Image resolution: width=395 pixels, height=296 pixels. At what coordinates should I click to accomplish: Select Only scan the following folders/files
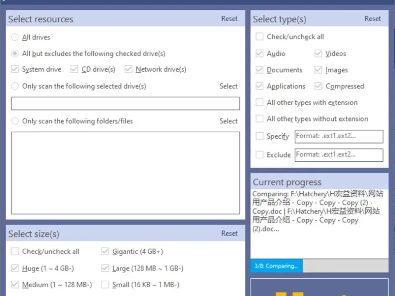click(x=15, y=121)
